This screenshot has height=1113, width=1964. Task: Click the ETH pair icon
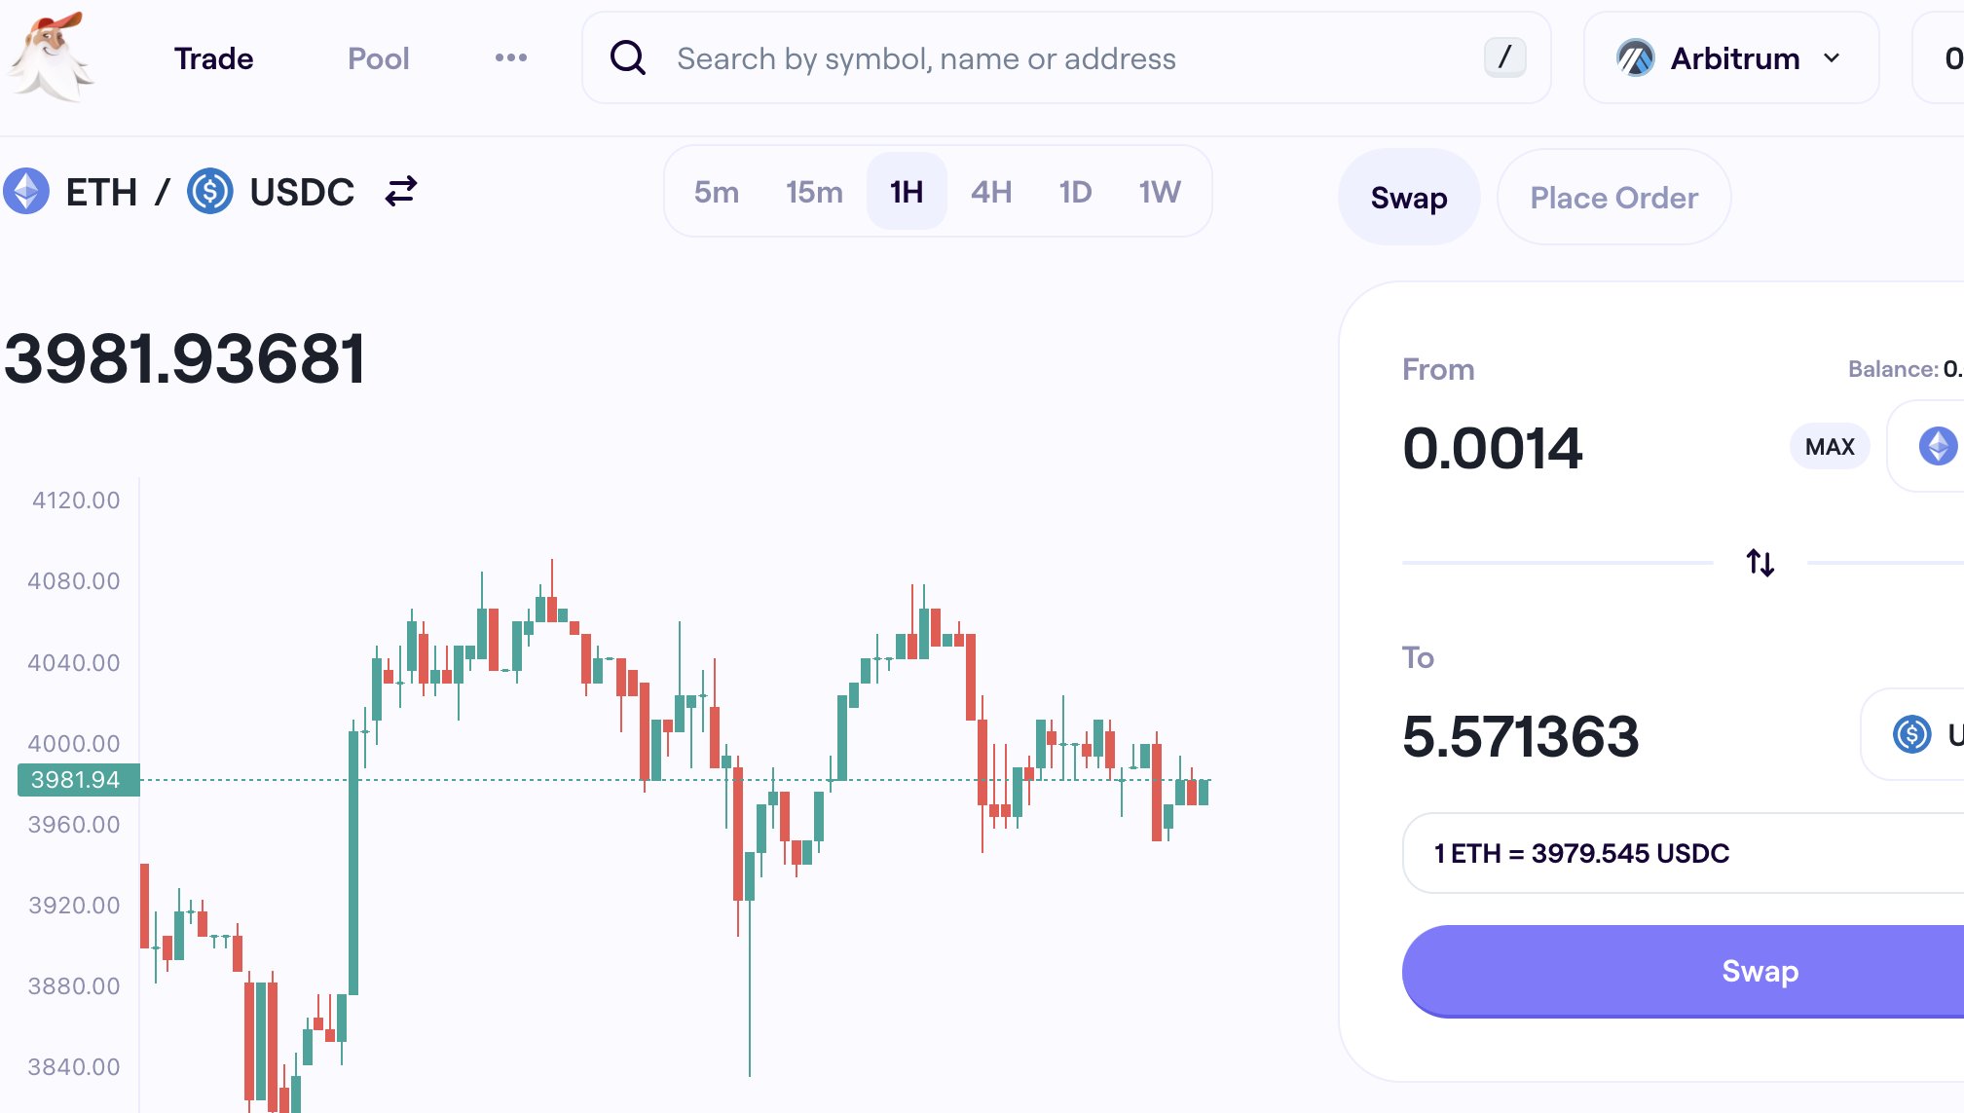[26, 192]
